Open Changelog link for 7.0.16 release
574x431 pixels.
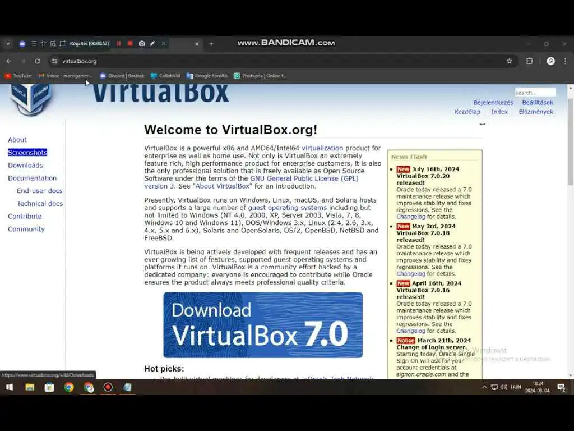tap(411, 331)
